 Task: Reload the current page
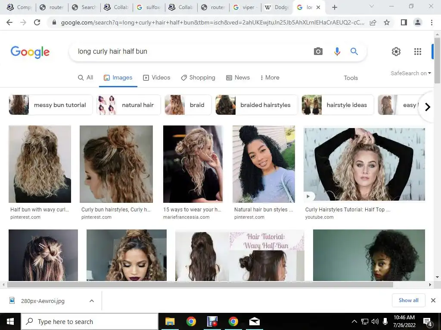pos(37,22)
